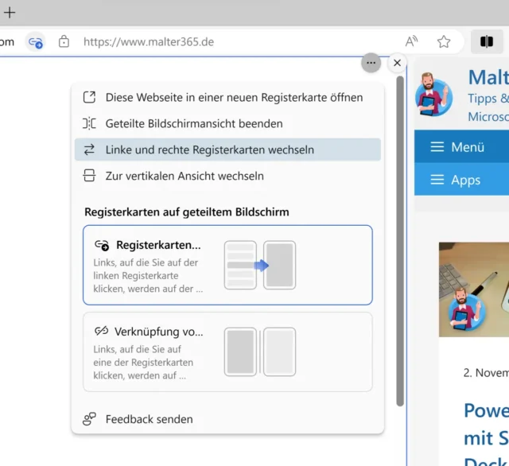Close the split screen pane with X
509x466 pixels.
coord(398,63)
